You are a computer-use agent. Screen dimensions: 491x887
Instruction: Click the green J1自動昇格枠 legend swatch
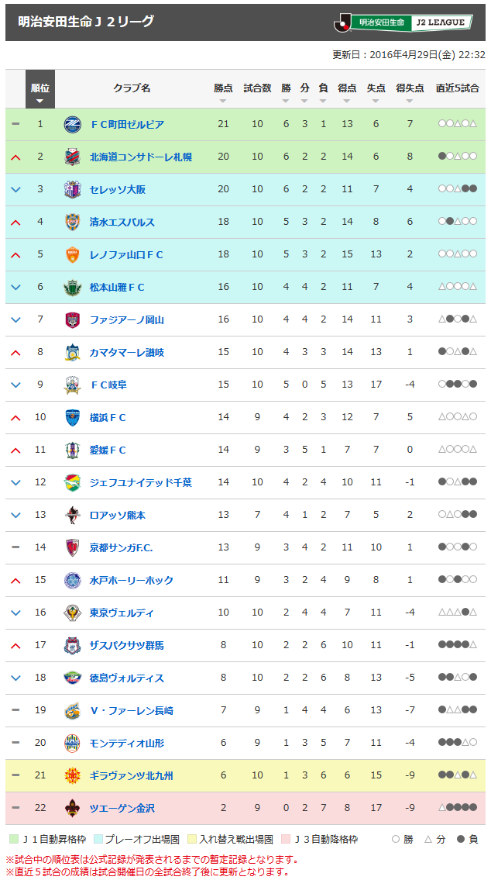point(12,839)
